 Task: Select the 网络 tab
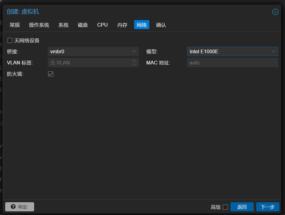pyautogui.click(x=142, y=25)
